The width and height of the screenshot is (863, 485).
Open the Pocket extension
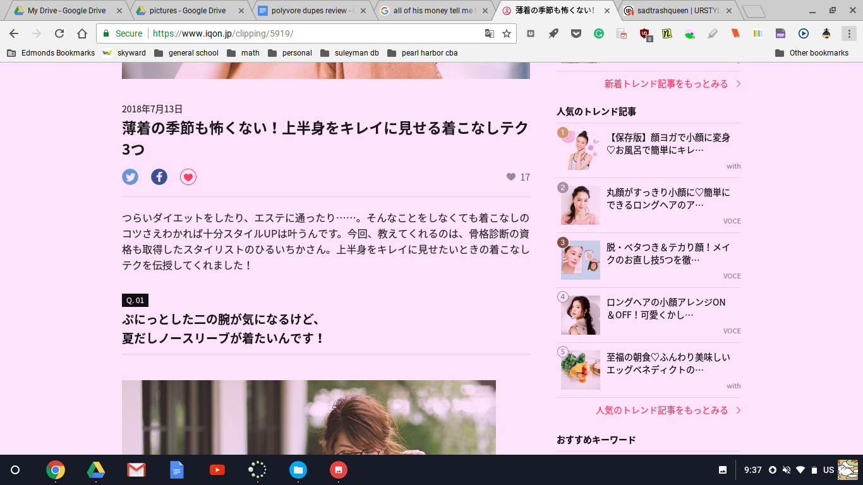pos(576,33)
